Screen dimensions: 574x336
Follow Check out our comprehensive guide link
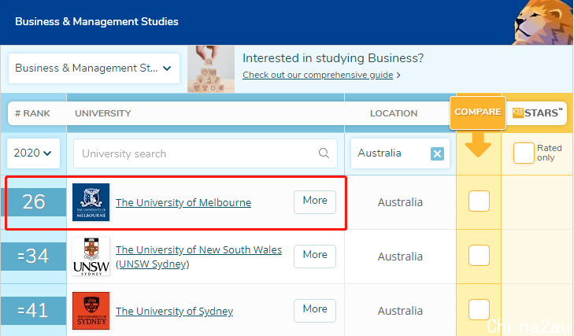point(318,75)
